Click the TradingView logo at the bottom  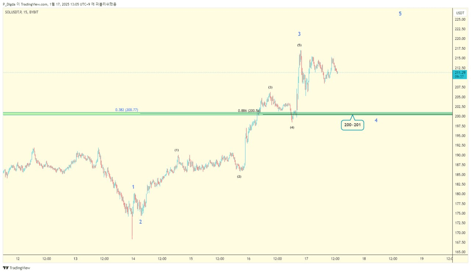tap(16, 268)
